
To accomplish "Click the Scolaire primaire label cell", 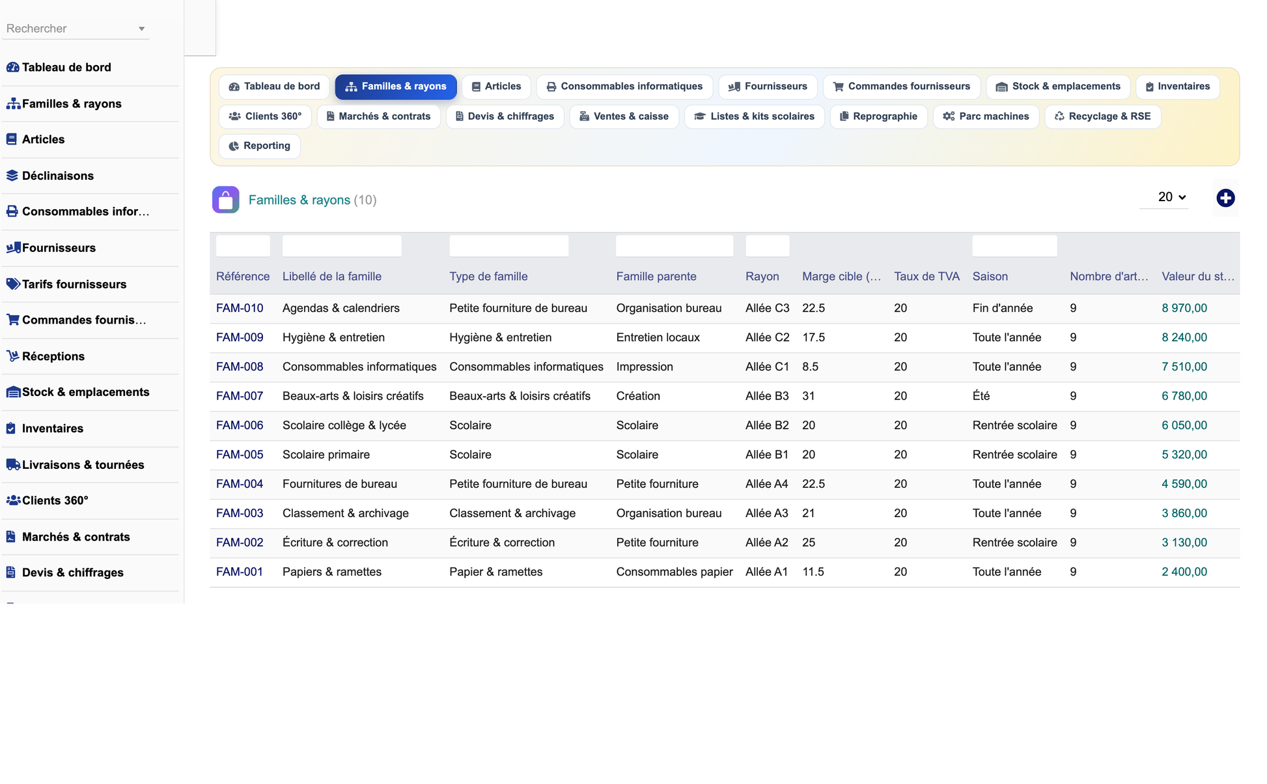I will (326, 455).
